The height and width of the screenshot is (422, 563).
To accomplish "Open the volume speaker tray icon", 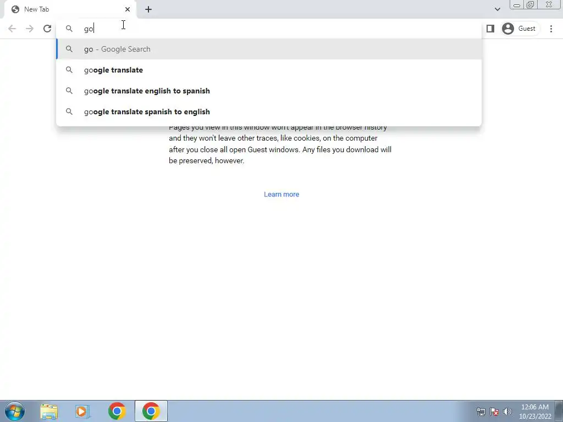I will click(x=507, y=412).
